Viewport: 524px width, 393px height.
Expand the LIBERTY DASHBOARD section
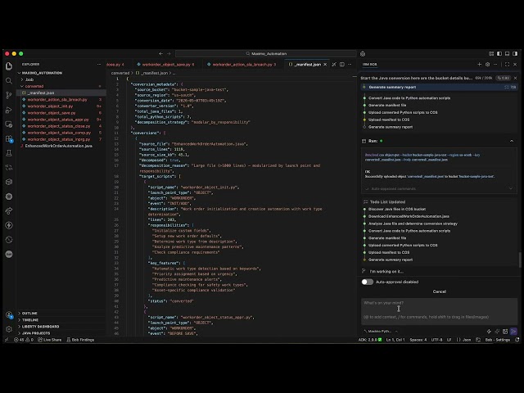(40, 327)
